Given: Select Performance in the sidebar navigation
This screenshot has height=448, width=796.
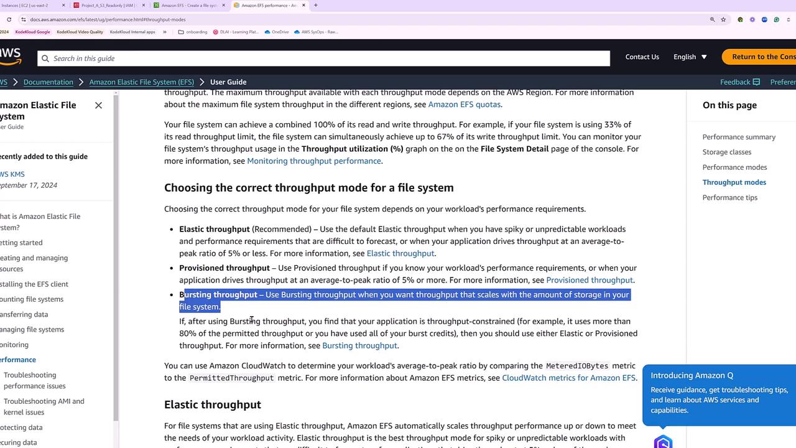Looking at the screenshot, I should (x=18, y=360).
